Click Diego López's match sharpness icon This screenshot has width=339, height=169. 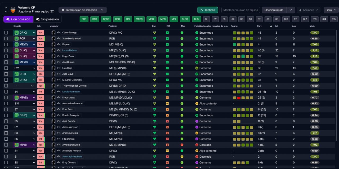tap(167, 98)
